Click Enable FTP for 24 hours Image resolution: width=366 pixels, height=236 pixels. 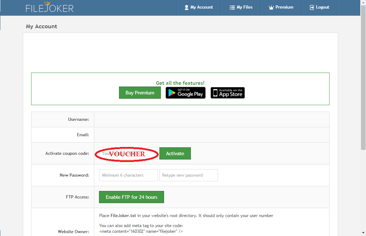[x=131, y=197]
